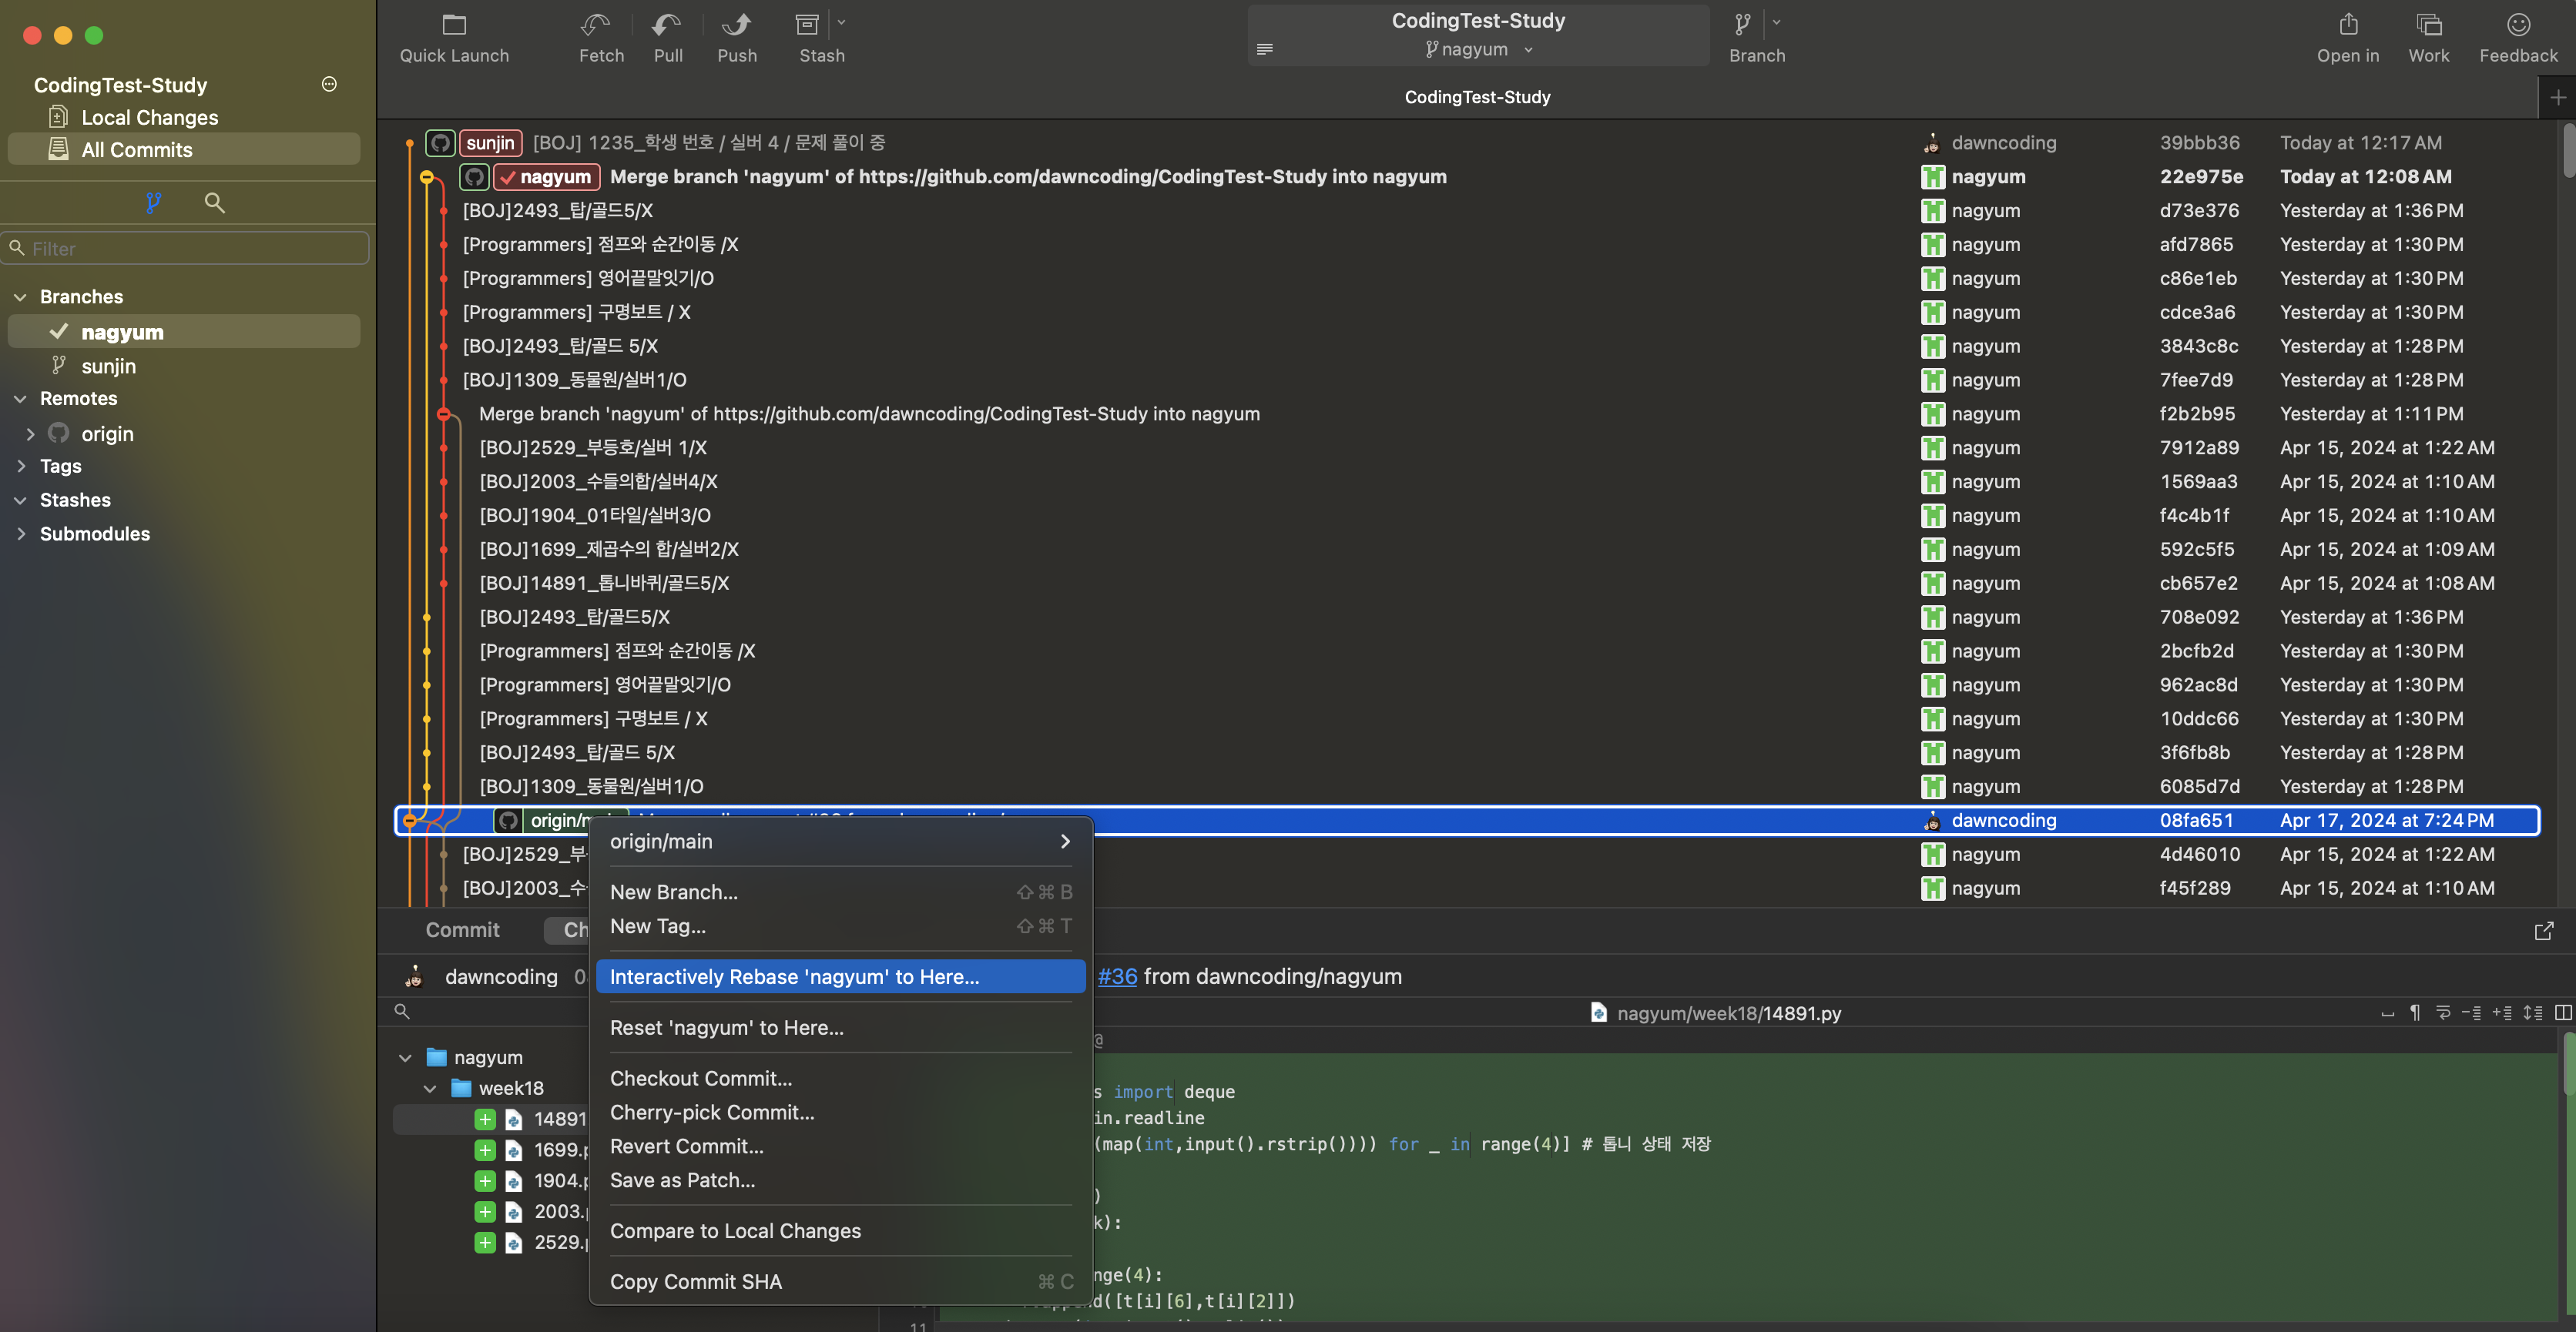Toggle show invisible paragraph marks
Image resolution: width=2576 pixels, height=1332 pixels.
(x=2414, y=1012)
